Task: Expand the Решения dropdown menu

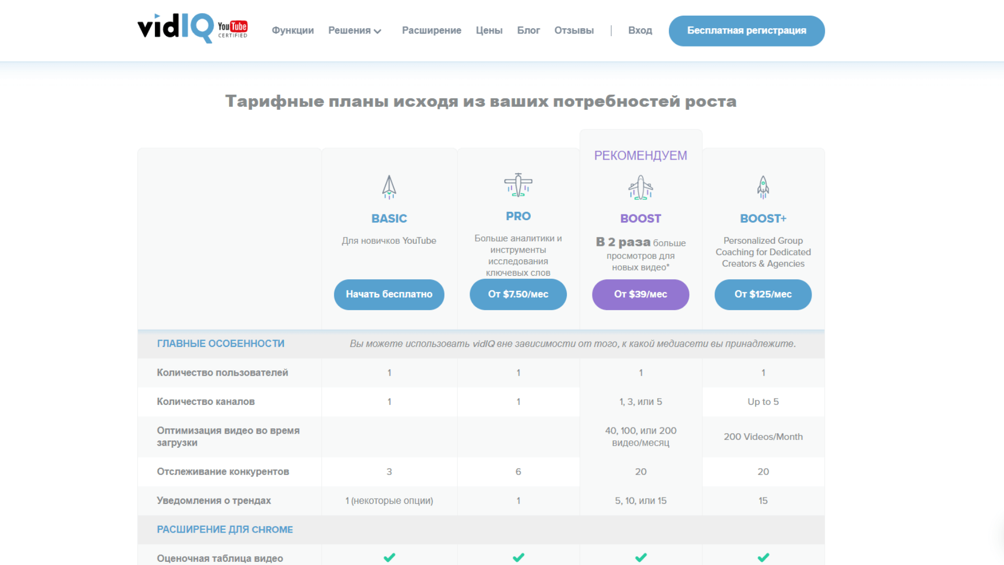Action: (x=355, y=30)
